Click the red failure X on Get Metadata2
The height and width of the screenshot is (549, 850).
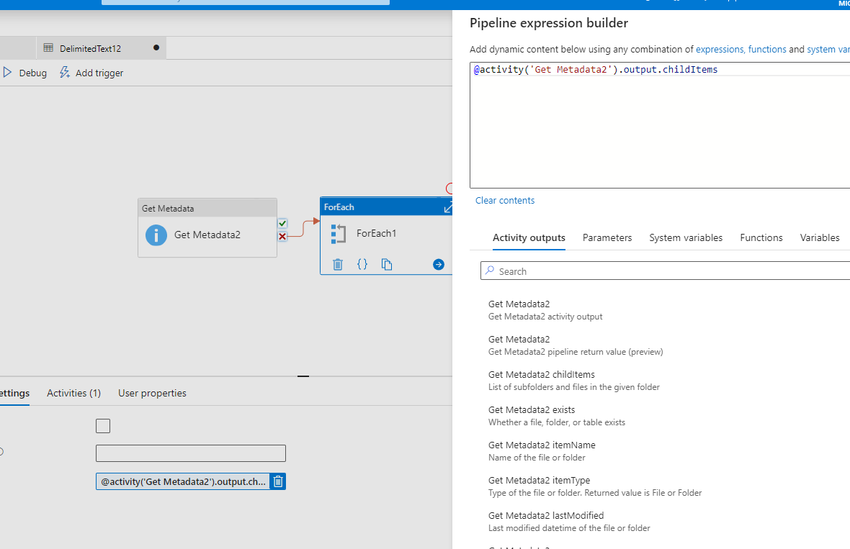[282, 236]
